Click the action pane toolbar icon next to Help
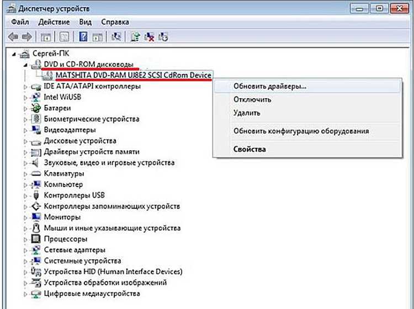Image resolution: width=414 pixels, height=309 pixels. 97,36
